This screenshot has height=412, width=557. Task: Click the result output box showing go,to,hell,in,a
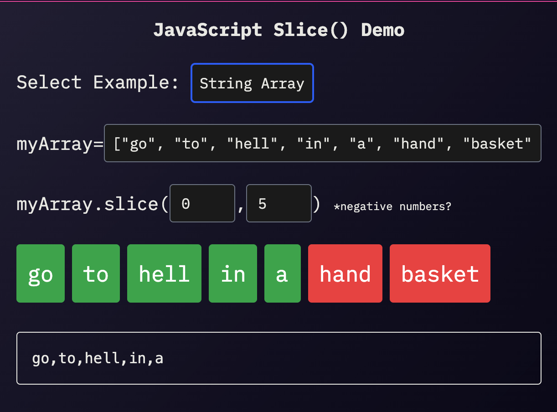[x=279, y=358]
